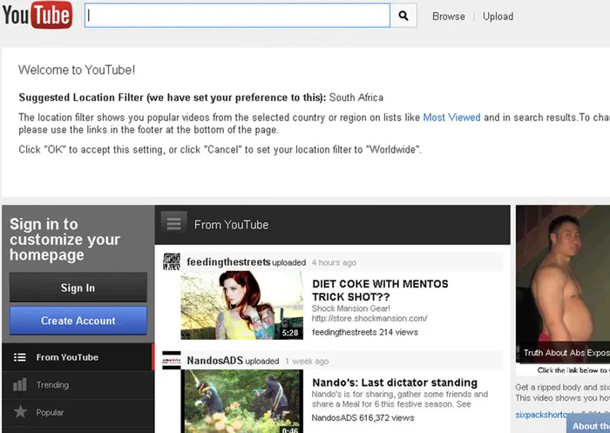Click the YouTube logo
The image size is (610, 433).
(x=37, y=15)
